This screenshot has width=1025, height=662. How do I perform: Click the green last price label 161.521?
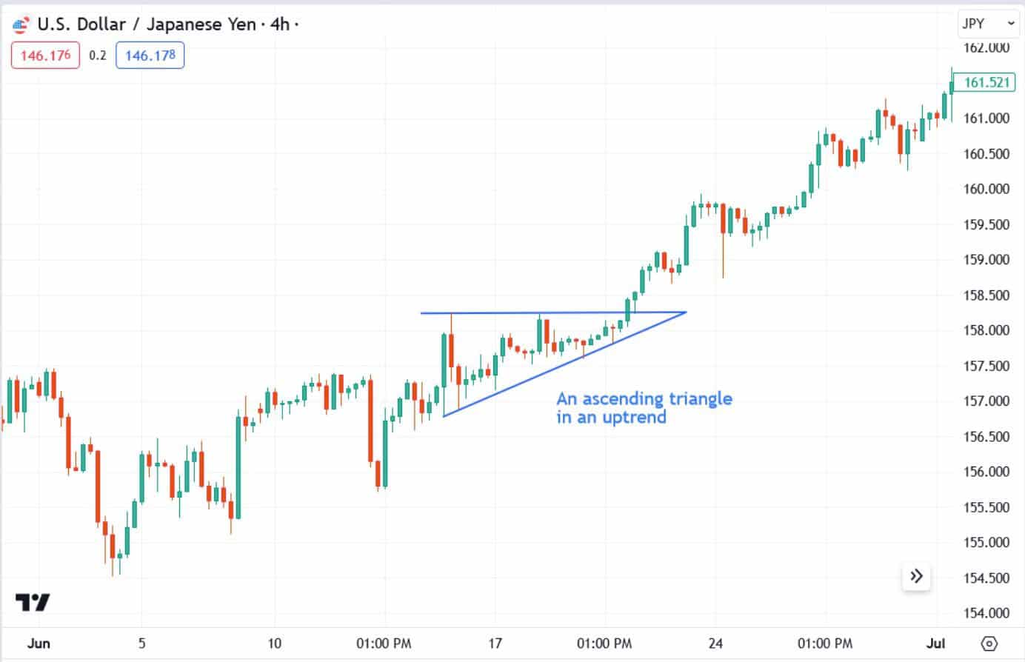(x=984, y=83)
